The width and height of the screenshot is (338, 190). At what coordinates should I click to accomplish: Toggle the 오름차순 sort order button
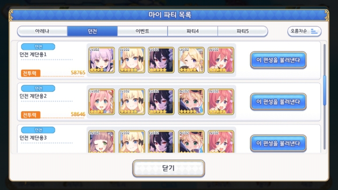click(x=304, y=31)
